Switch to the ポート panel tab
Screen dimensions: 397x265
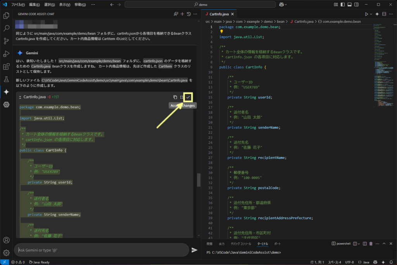coord(278,244)
